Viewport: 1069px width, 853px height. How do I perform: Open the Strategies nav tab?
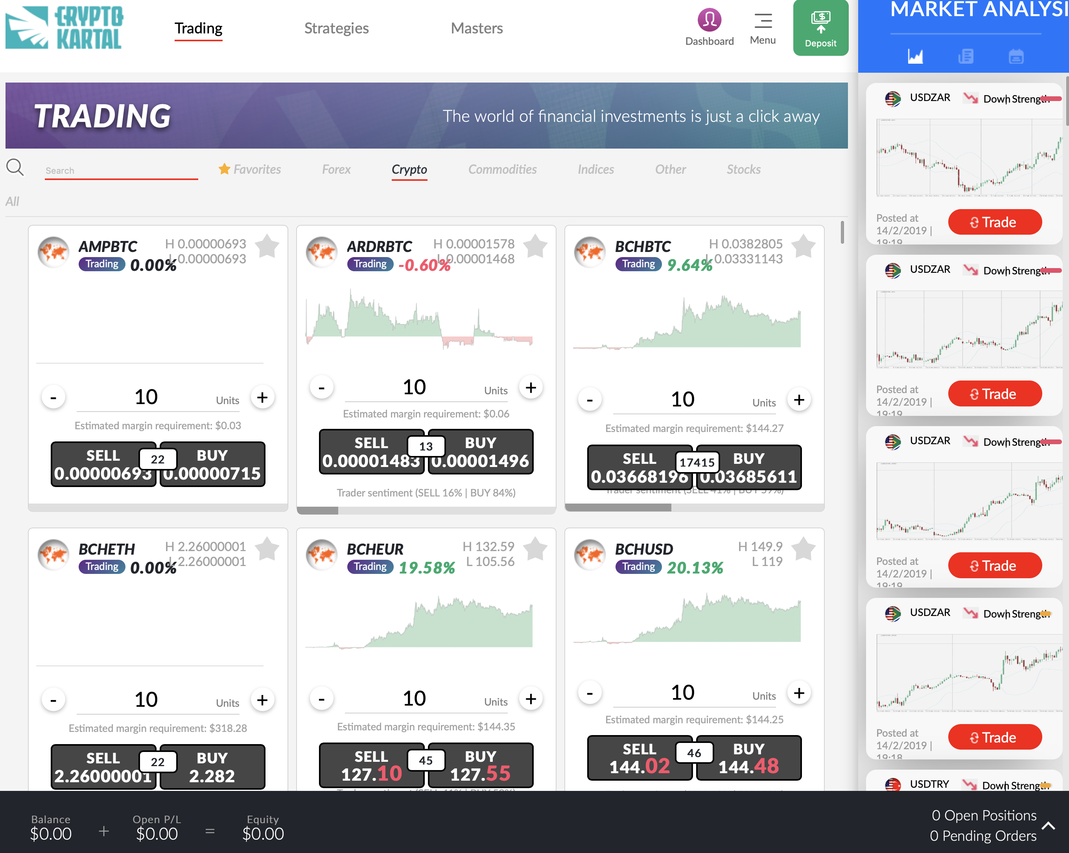coord(336,28)
